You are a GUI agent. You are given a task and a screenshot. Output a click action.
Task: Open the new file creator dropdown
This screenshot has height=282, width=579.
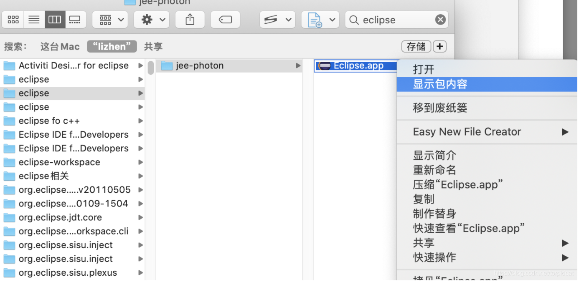pos(320,20)
